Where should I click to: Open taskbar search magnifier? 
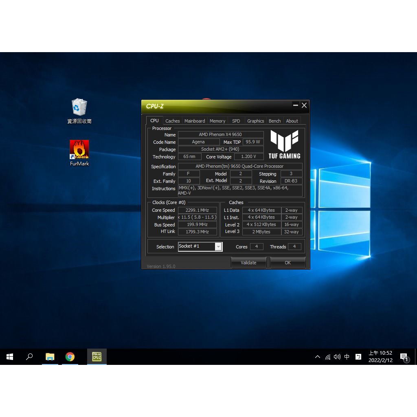pos(29,357)
